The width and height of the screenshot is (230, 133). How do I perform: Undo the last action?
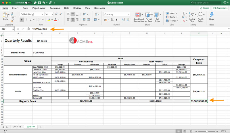pyautogui.click(x=44, y=3)
